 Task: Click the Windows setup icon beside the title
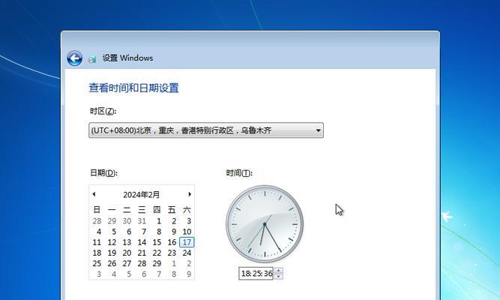click(x=92, y=58)
